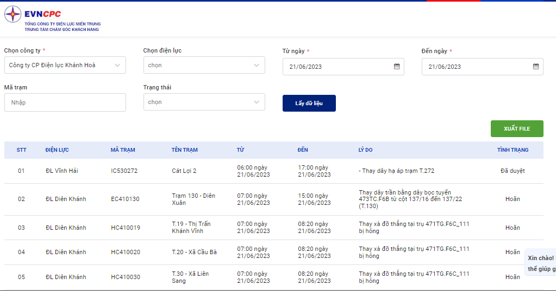Click the ĐIỆN LỰC column header
The image size is (556, 291).
coord(57,150)
